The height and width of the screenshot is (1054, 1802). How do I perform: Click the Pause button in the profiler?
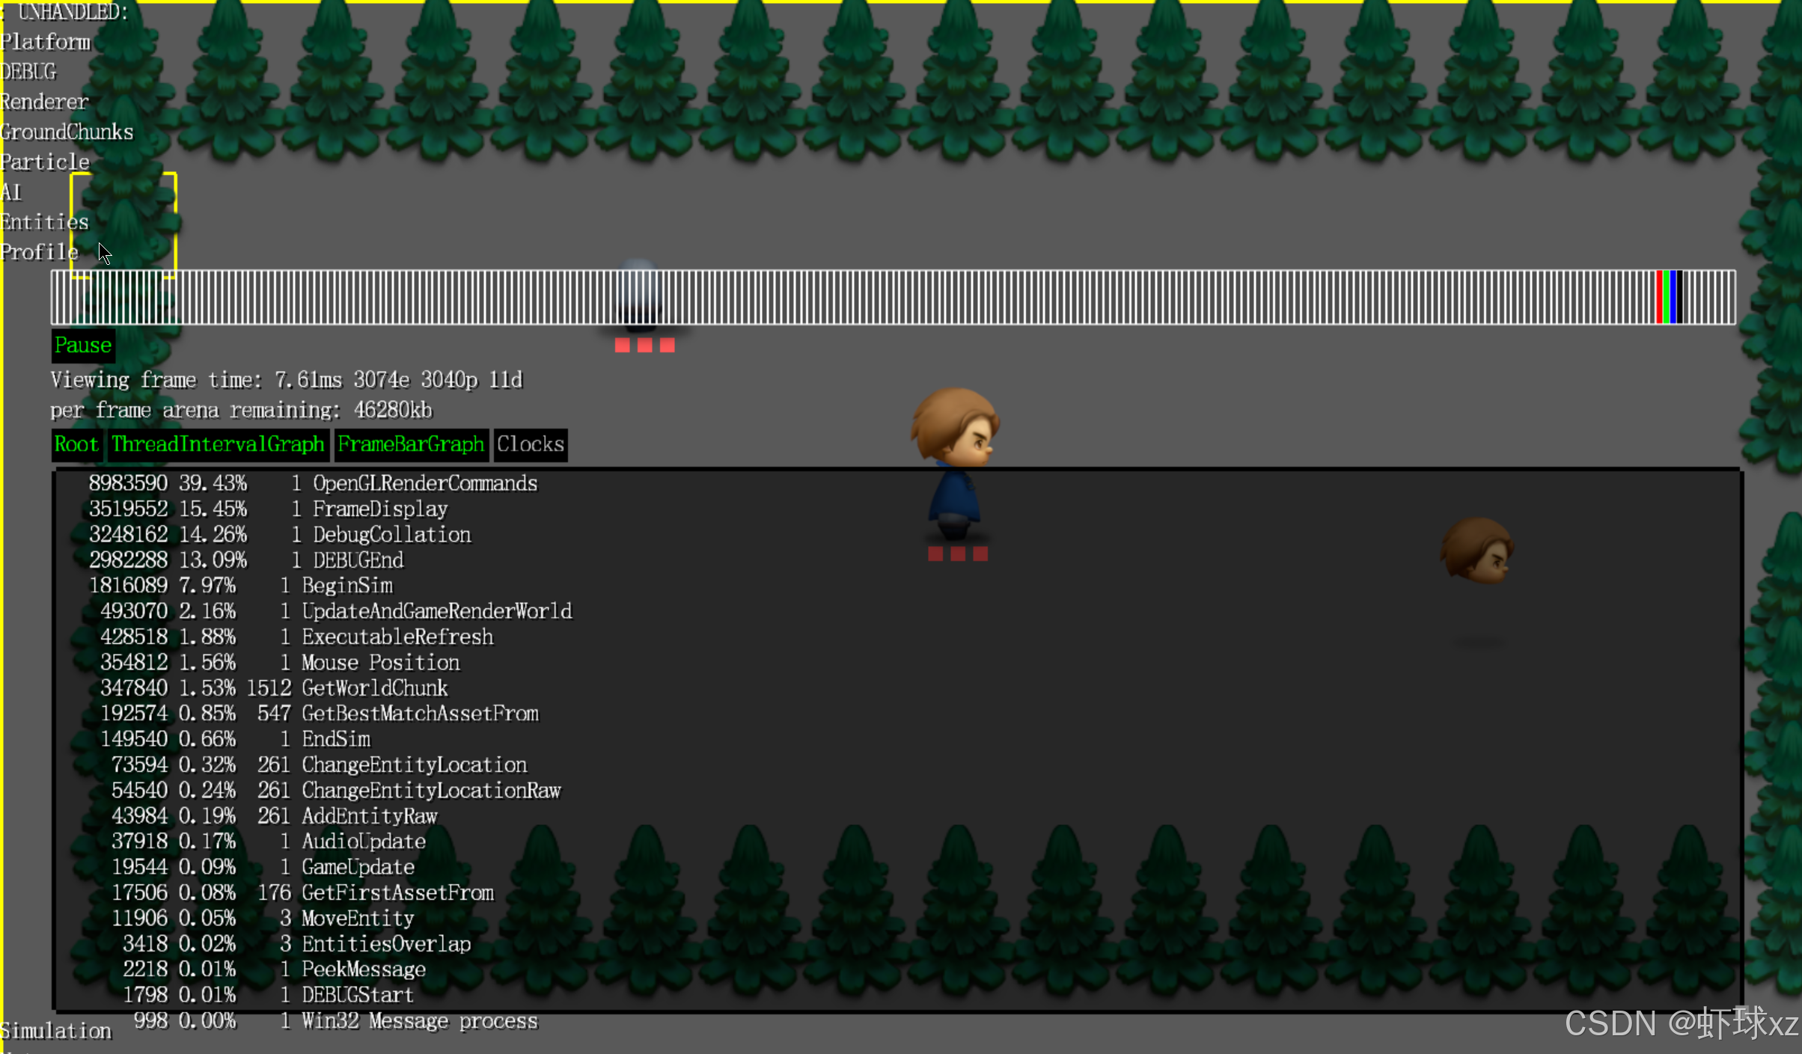coord(82,346)
